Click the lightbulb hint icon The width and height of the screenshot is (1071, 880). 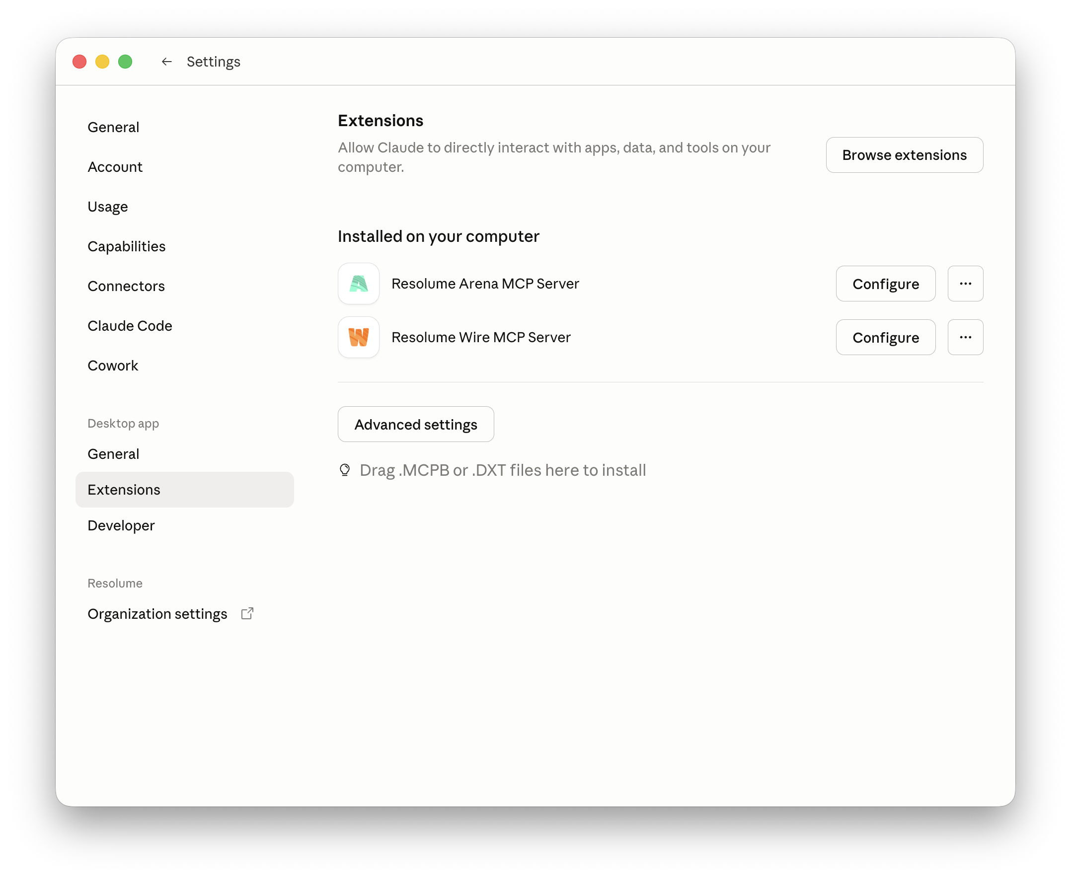click(345, 470)
